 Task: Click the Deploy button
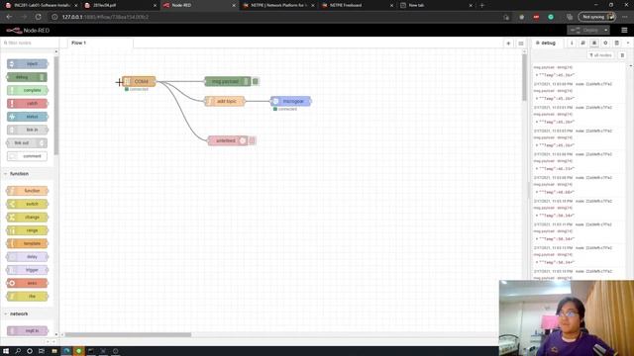click(585, 31)
